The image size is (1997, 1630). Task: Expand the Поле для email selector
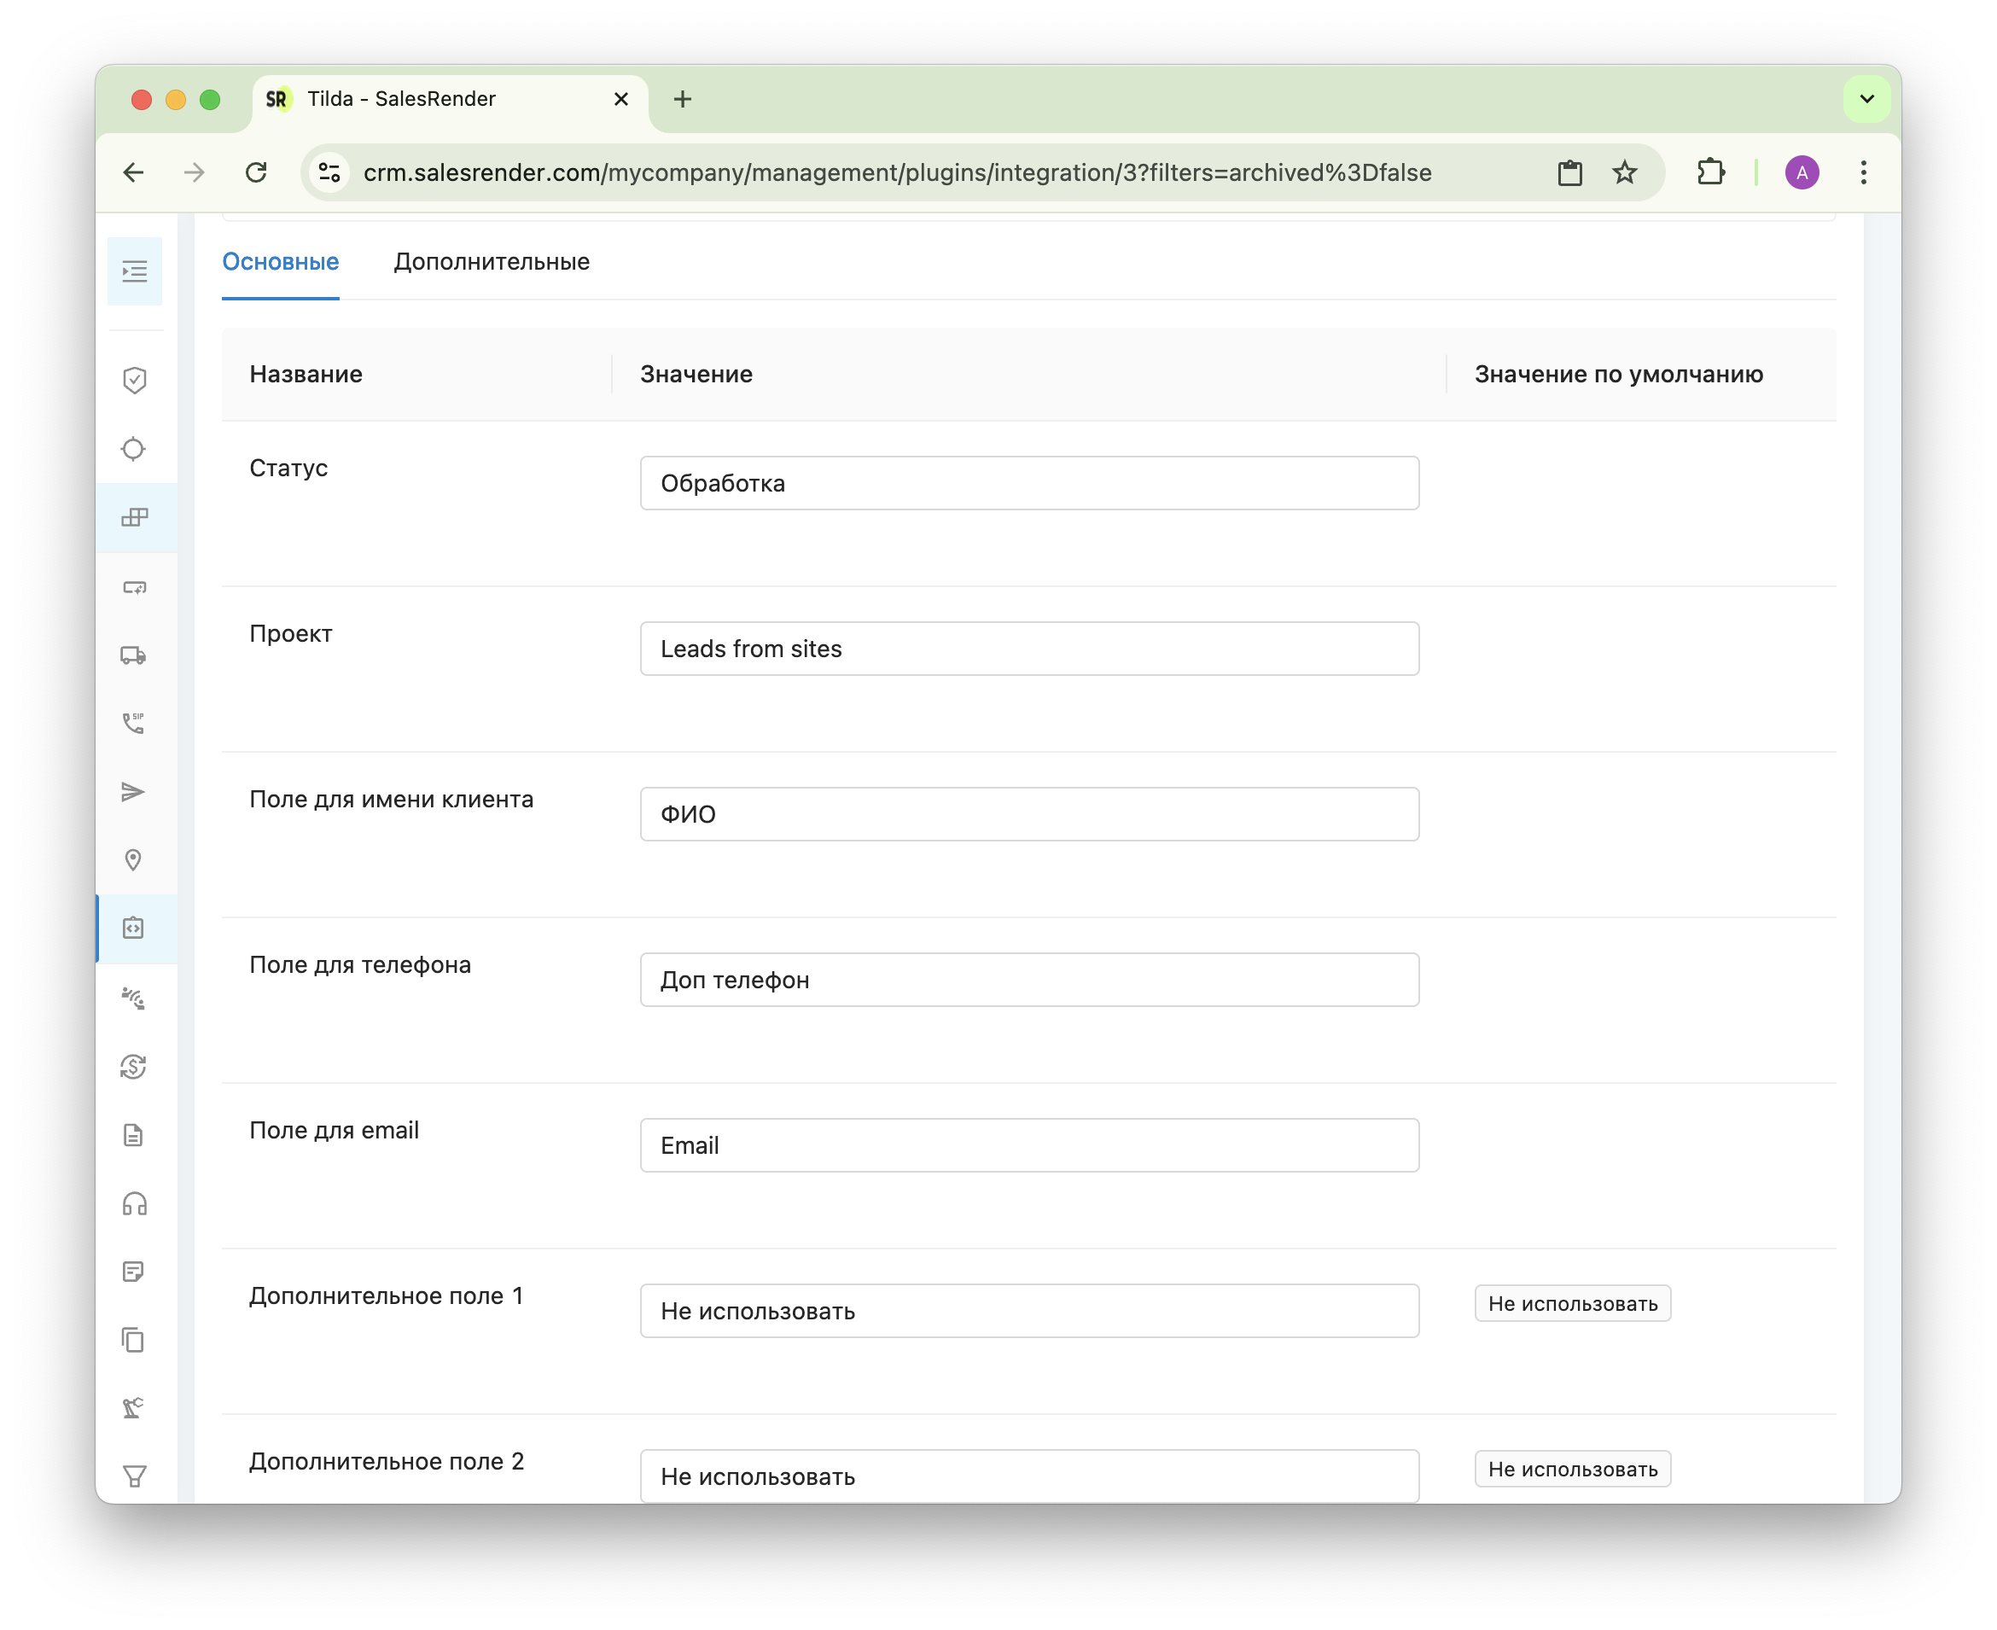pyautogui.click(x=1029, y=1145)
